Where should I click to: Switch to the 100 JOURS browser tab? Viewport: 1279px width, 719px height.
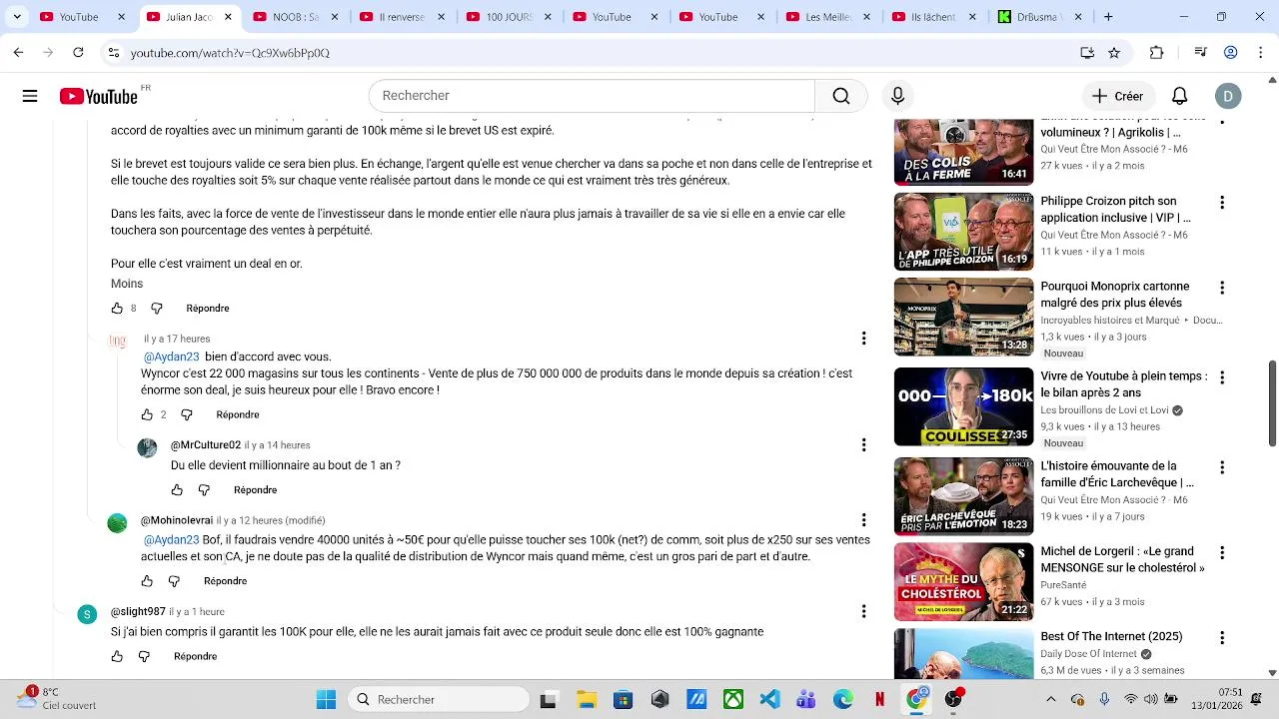tap(507, 17)
